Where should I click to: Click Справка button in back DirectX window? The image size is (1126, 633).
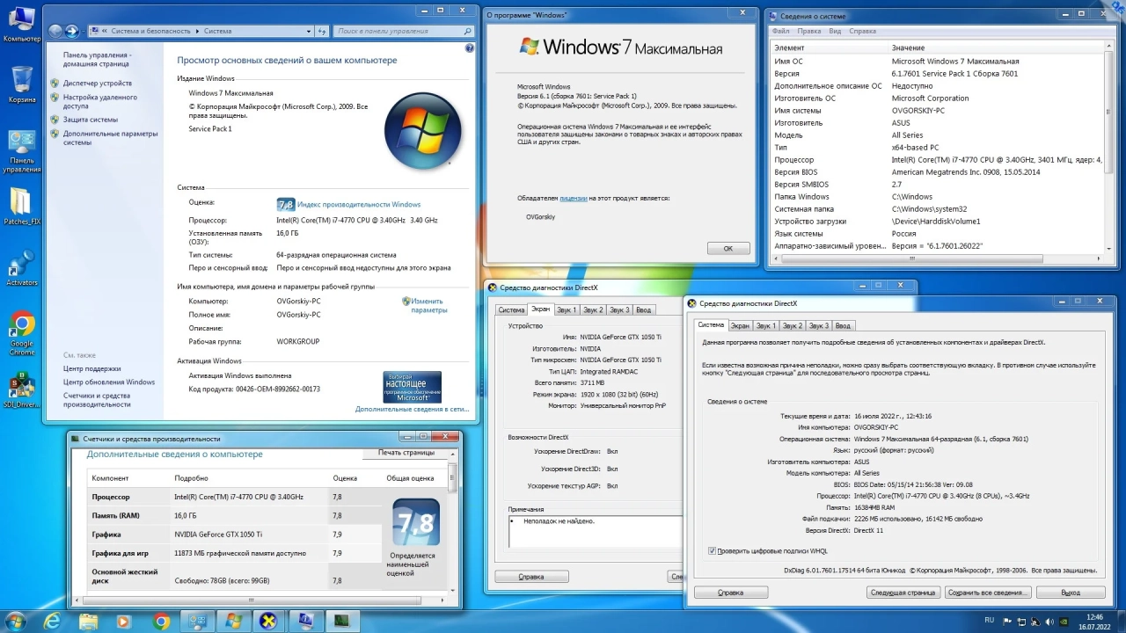point(531,577)
